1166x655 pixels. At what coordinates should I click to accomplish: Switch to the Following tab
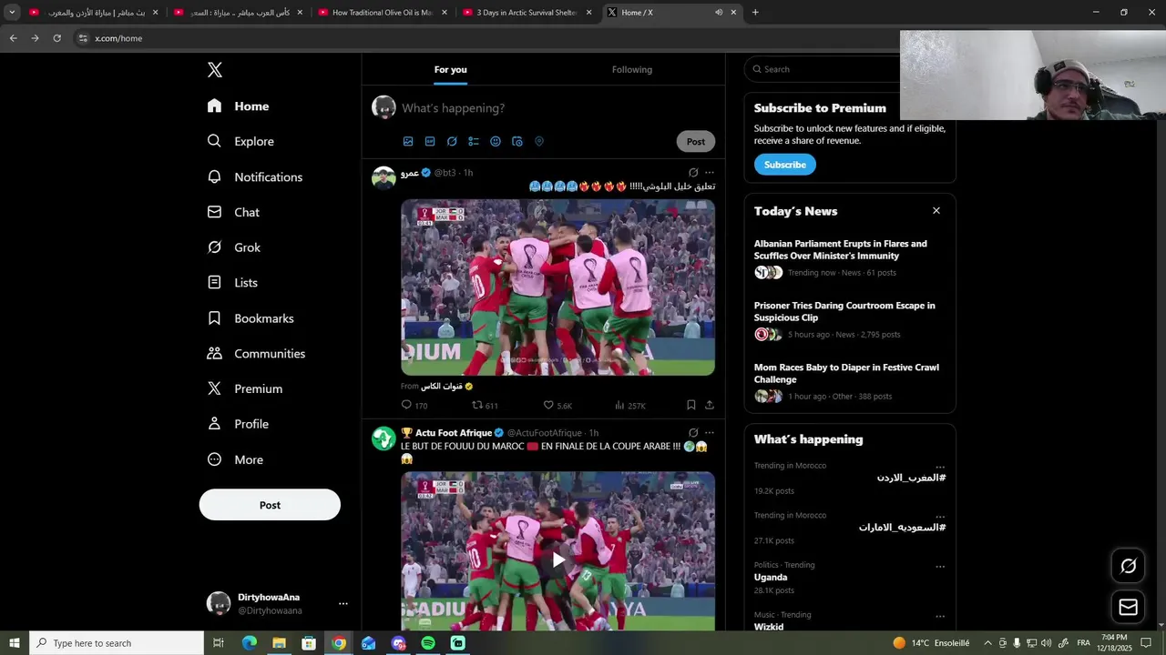[x=632, y=69]
